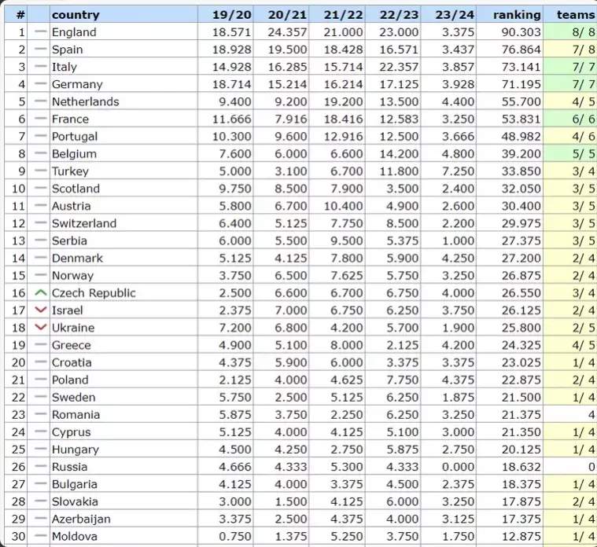Click the unchanged dash icon beside Moldova
Viewport: 597px width, 547px height.
point(41,536)
